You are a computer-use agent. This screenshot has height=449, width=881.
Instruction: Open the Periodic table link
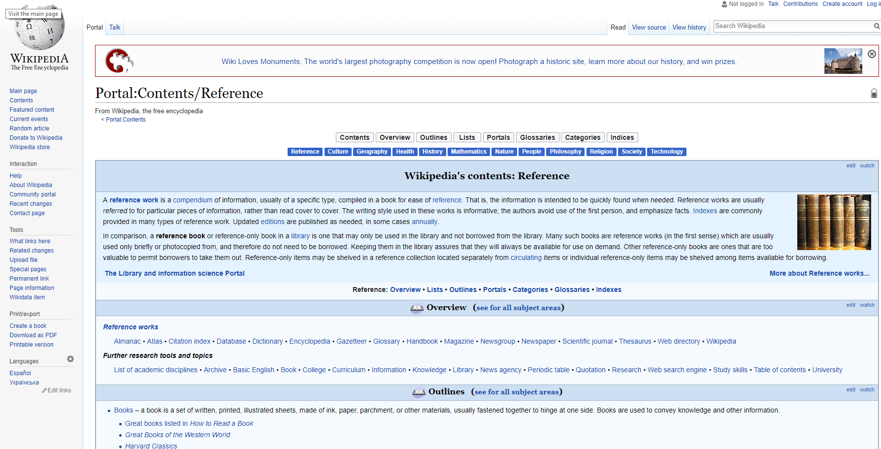[549, 370]
